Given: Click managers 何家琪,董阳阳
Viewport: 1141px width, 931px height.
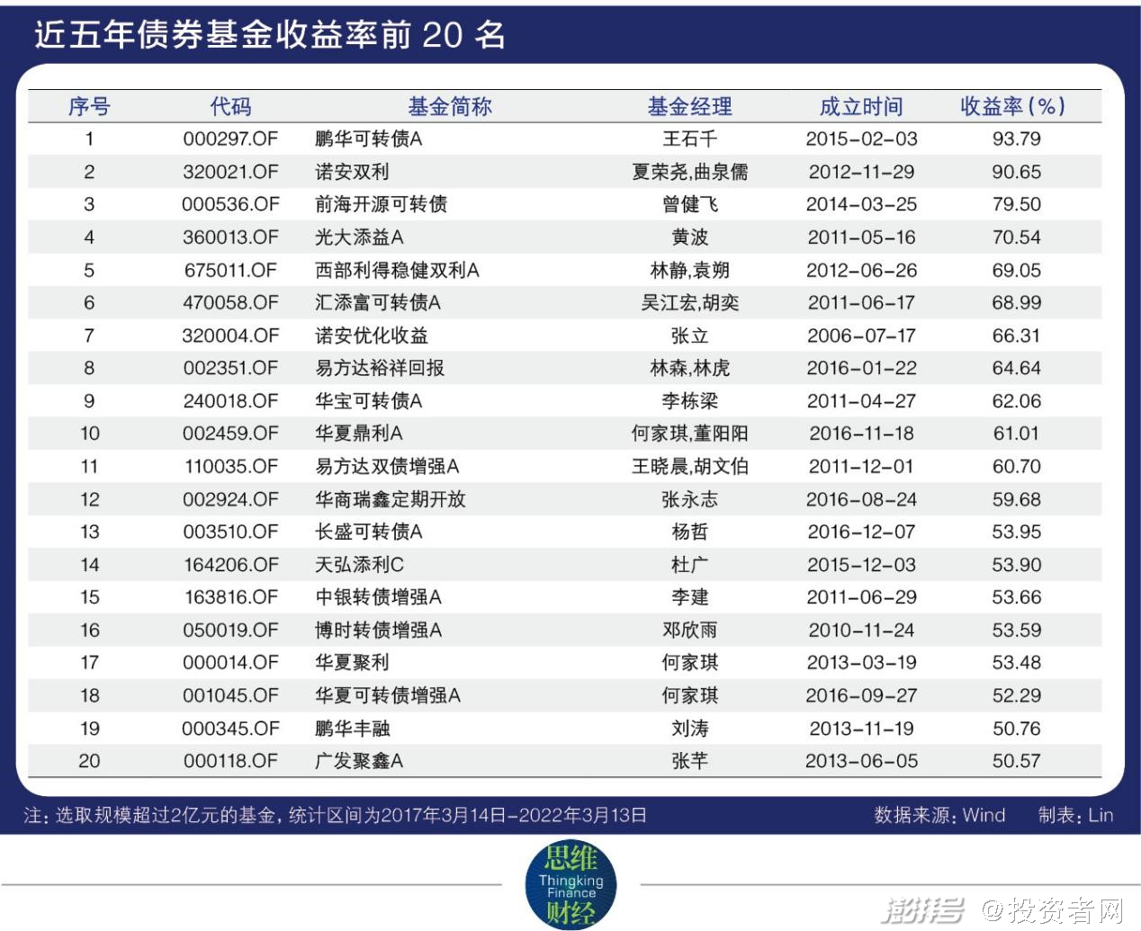Looking at the screenshot, I should point(690,434).
